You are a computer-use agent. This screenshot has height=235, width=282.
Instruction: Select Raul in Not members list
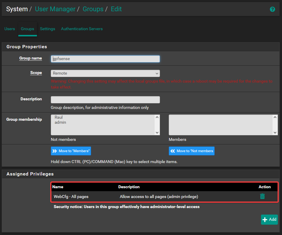(x=59, y=117)
